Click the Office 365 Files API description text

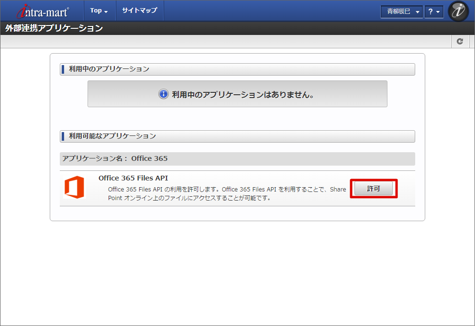(227, 193)
